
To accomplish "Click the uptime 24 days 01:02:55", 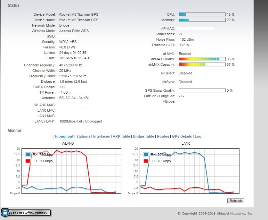I will [x=73, y=53].
